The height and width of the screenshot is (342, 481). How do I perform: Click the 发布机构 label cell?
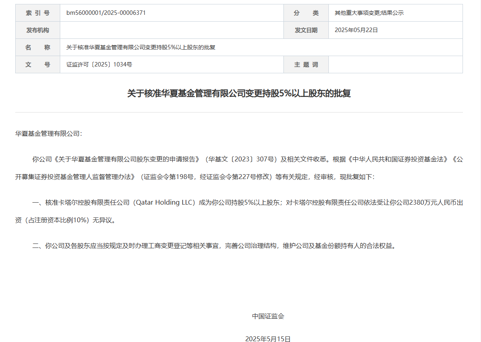(x=38, y=30)
